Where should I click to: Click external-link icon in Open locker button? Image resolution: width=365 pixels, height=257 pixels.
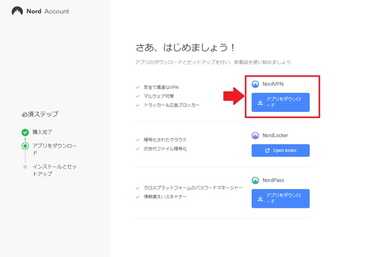(x=268, y=150)
